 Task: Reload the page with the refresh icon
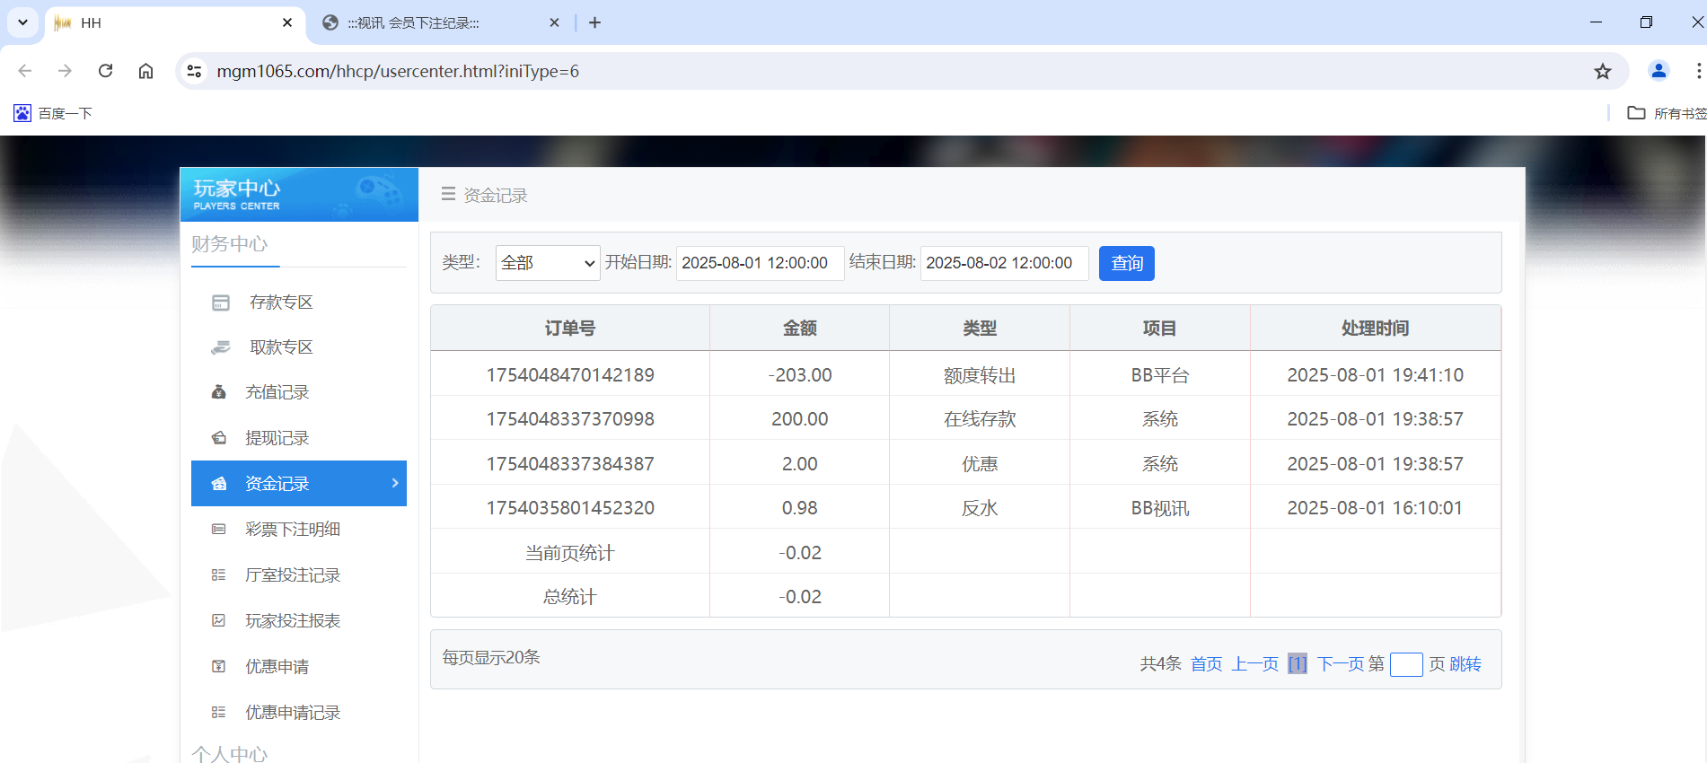tap(105, 71)
